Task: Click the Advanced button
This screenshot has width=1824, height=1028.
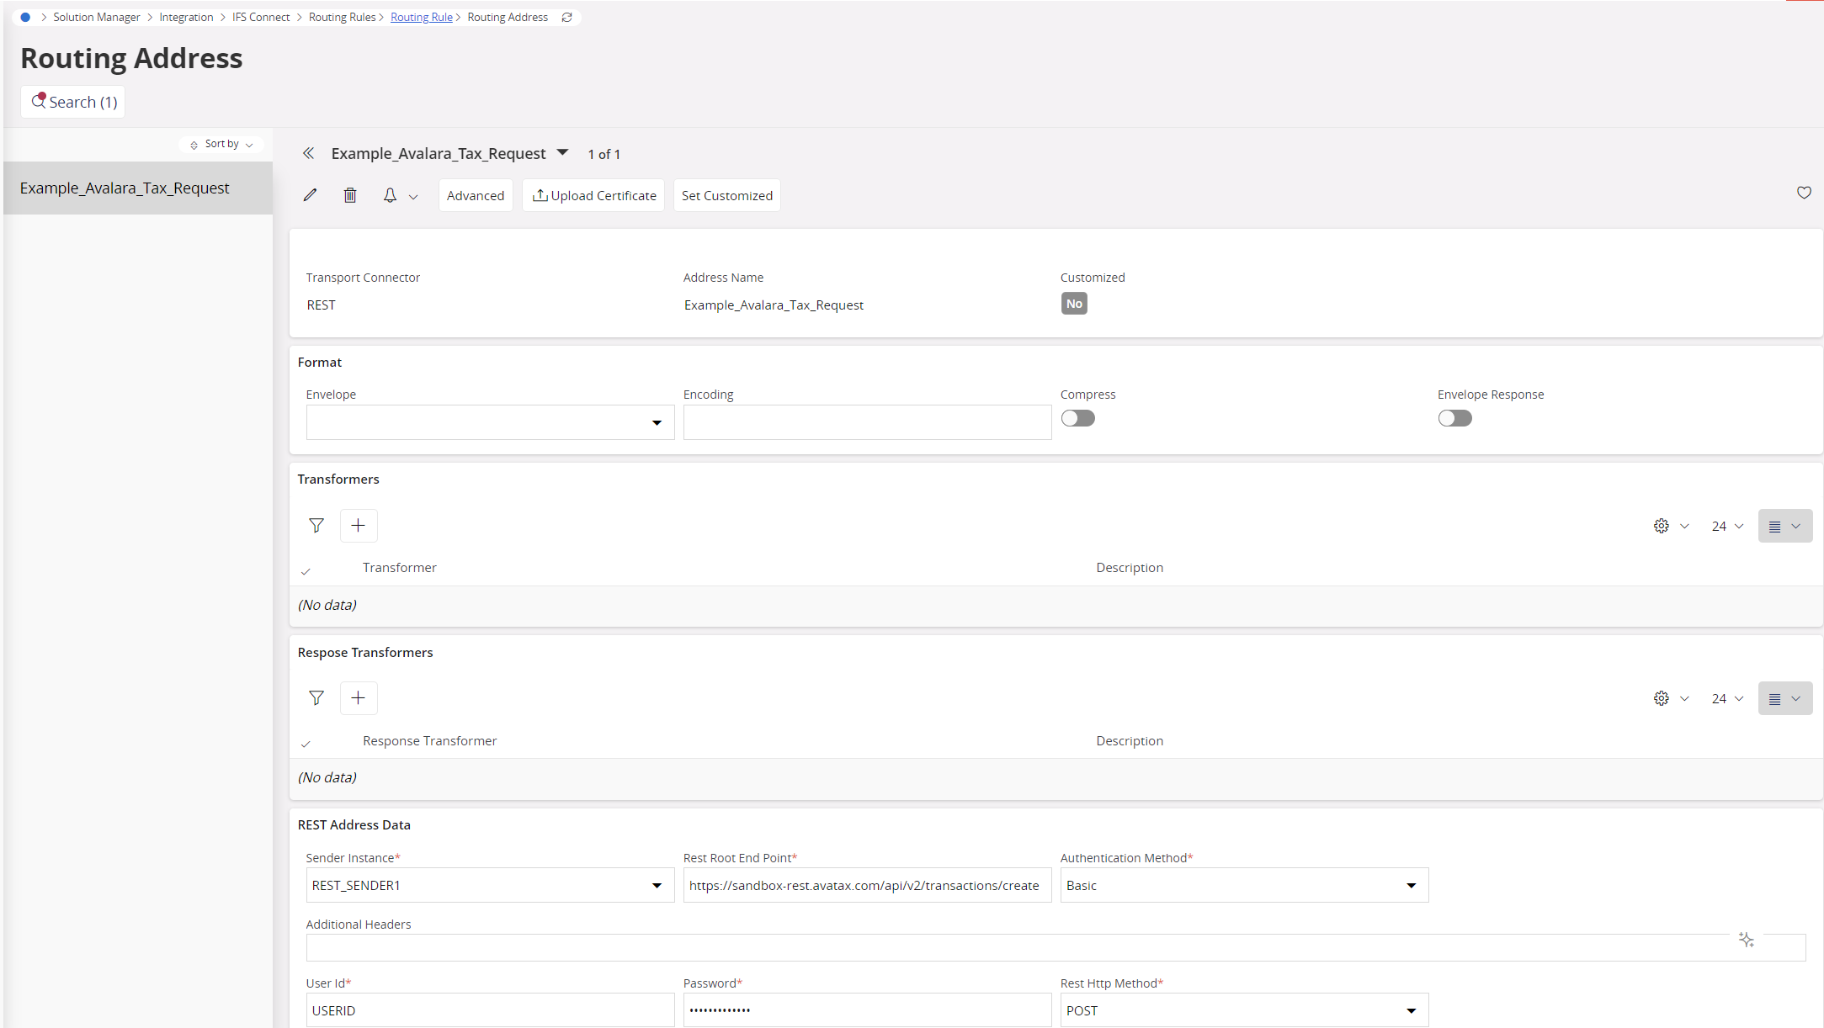Action: click(476, 195)
